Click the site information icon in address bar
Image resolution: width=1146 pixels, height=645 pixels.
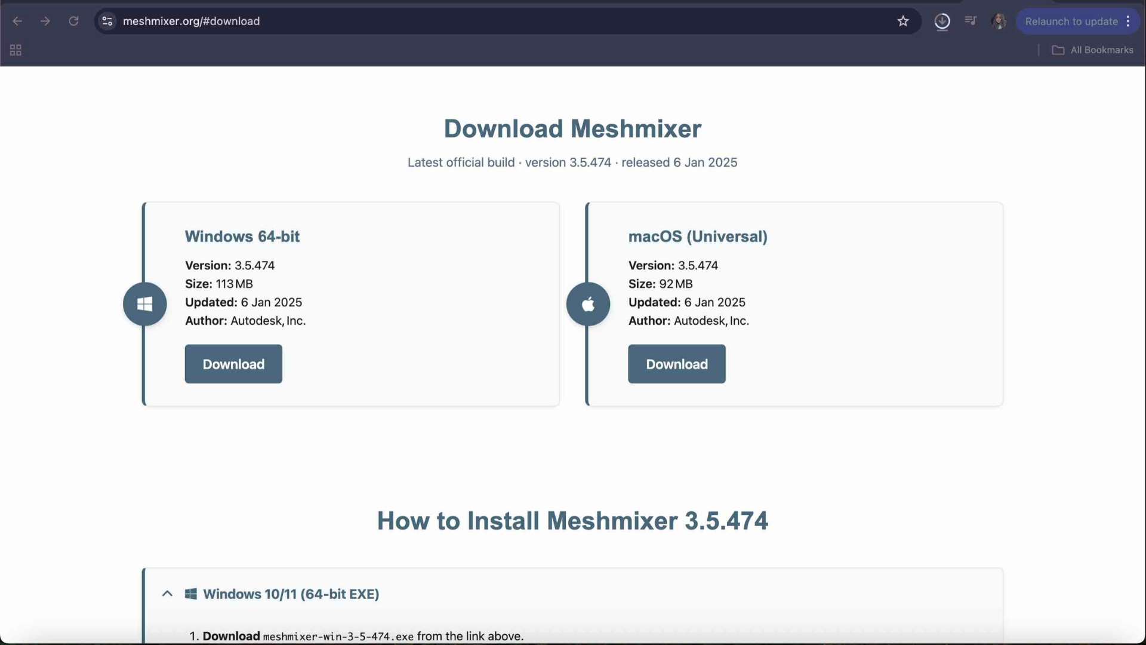tap(107, 21)
